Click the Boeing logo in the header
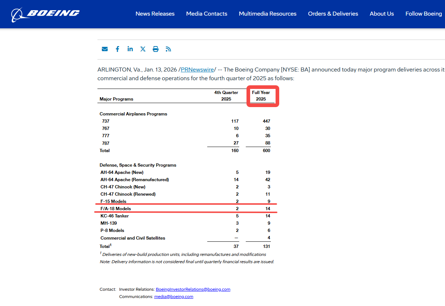The width and height of the screenshot is (445, 306). point(45,14)
